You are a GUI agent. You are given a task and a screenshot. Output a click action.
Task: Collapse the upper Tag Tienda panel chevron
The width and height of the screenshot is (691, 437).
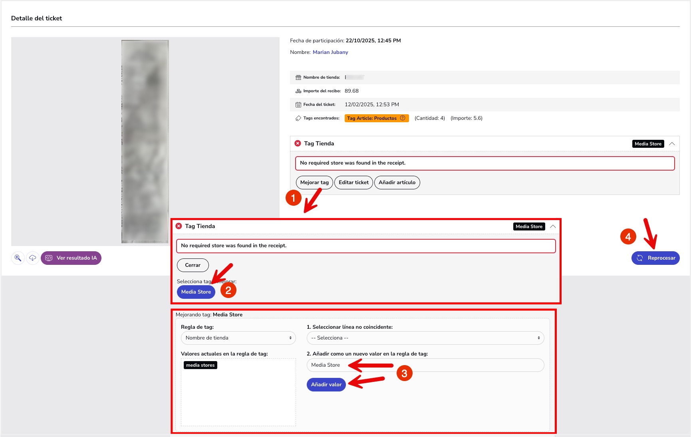[x=672, y=144]
